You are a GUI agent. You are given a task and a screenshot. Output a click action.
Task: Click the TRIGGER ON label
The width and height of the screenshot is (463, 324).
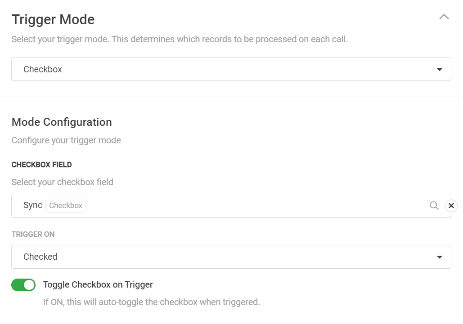(33, 234)
